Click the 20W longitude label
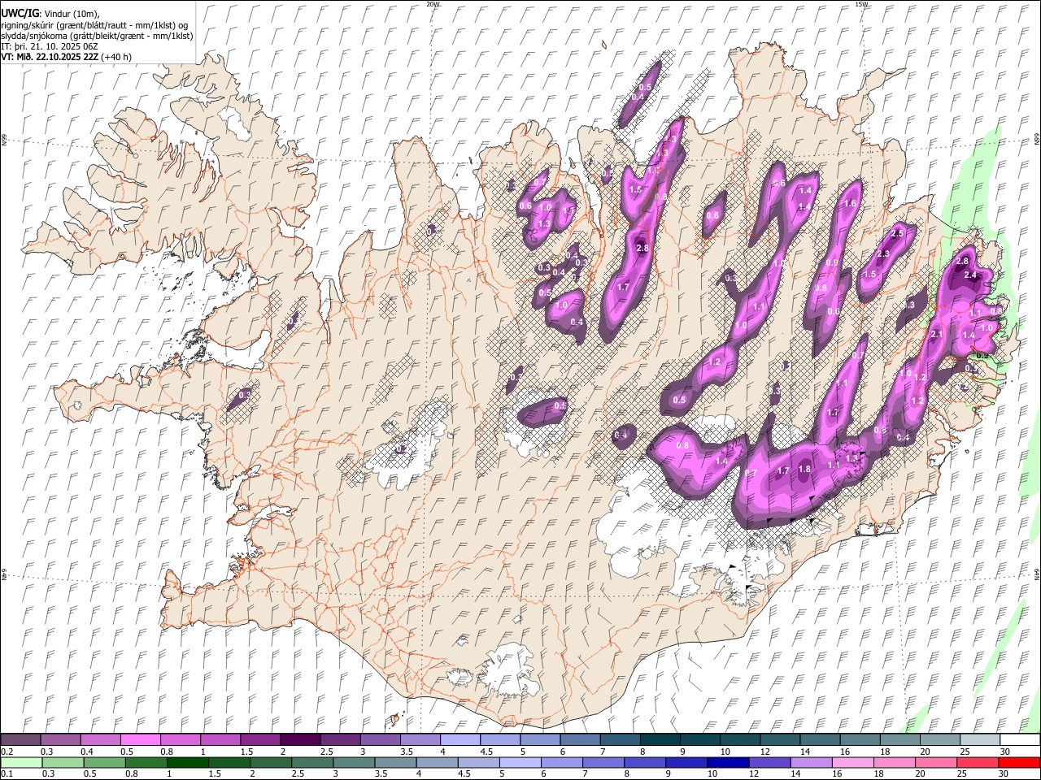This screenshot has width=1041, height=780. pos(433,4)
